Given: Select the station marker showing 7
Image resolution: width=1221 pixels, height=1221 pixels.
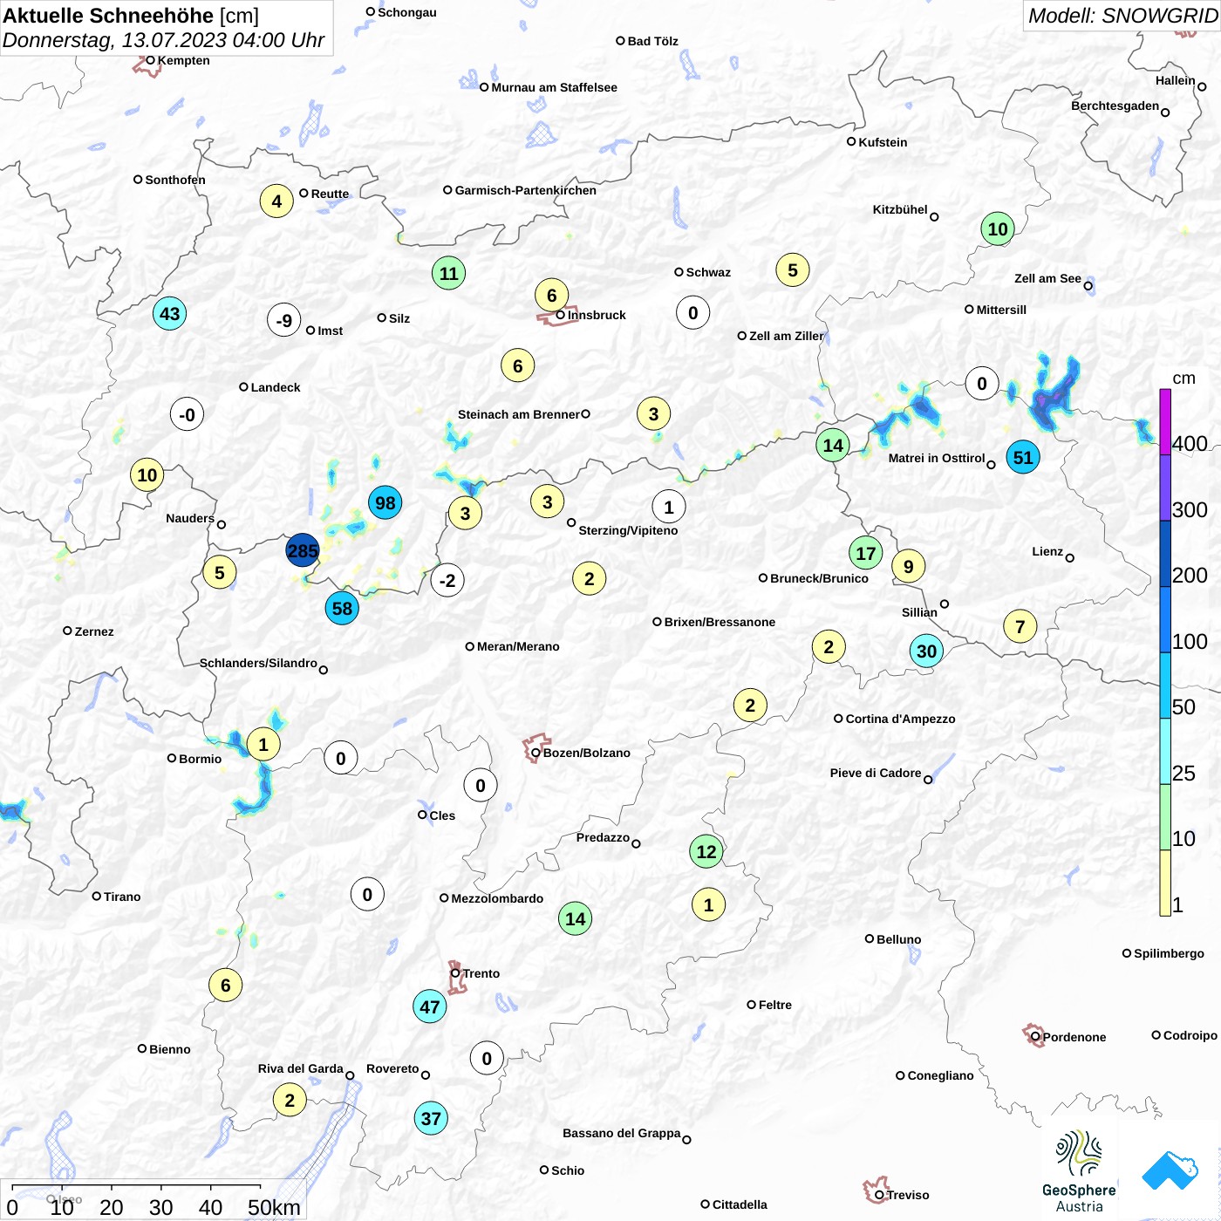Looking at the screenshot, I should pyautogui.click(x=1020, y=626).
